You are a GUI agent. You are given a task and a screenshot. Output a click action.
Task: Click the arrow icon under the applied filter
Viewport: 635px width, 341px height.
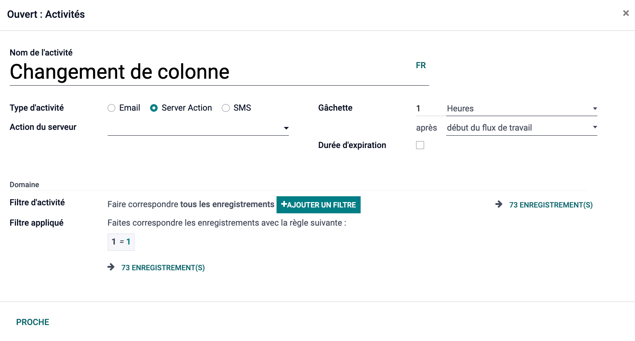point(112,267)
